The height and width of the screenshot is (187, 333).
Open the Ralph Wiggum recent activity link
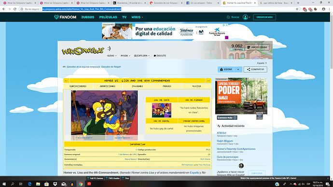[x=225, y=141]
